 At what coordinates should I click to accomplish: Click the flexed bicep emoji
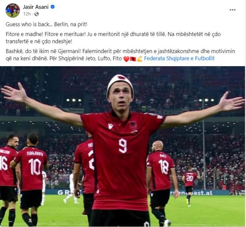tap(139, 59)
